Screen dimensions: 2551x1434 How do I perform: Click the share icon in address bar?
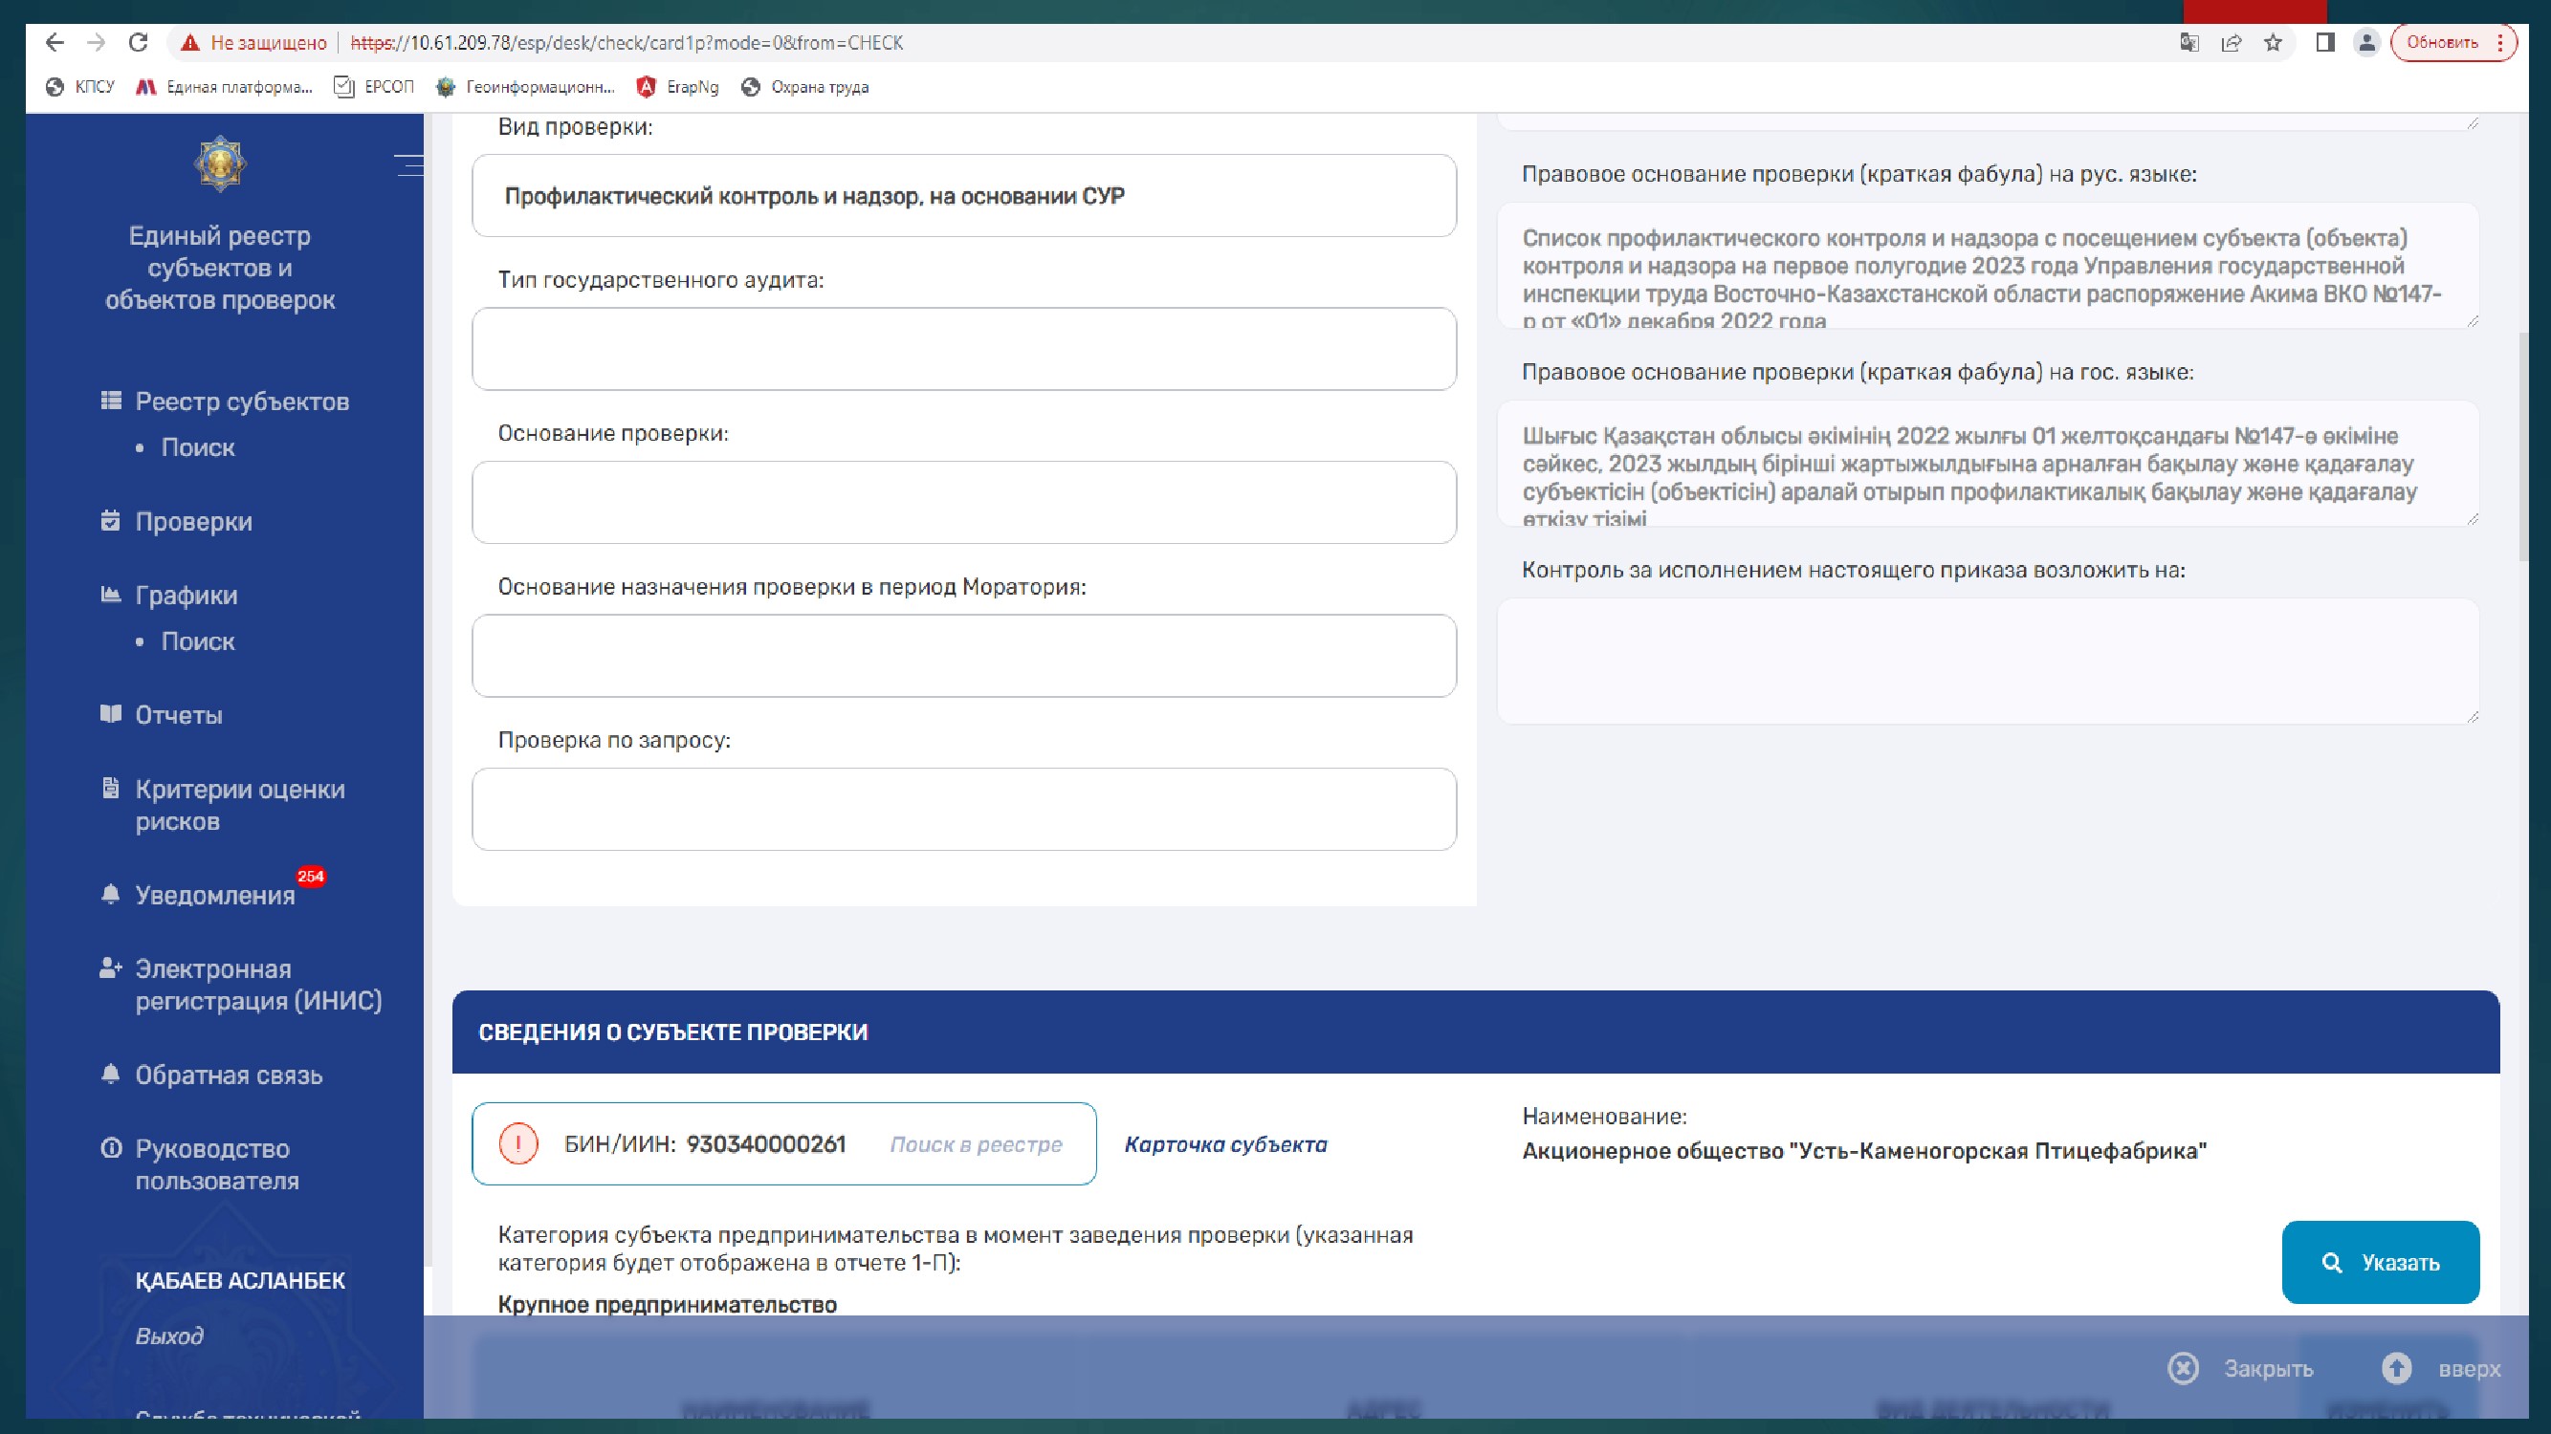(x=2232, y=43)
